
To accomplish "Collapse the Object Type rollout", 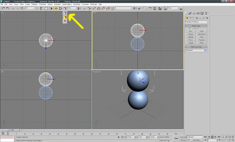I will coord(196,26).
